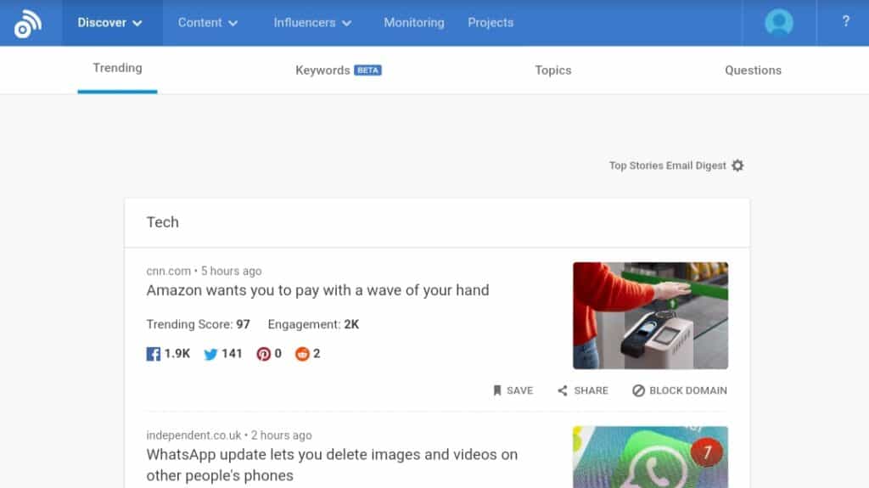Click the Twitter icon with 141 shares
This screenshot has height=488, width=869.
(x=210, y=354)
